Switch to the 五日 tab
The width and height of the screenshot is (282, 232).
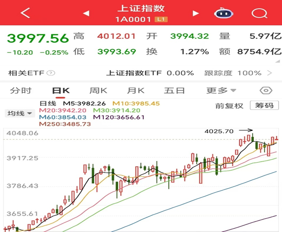coord(174,90)
